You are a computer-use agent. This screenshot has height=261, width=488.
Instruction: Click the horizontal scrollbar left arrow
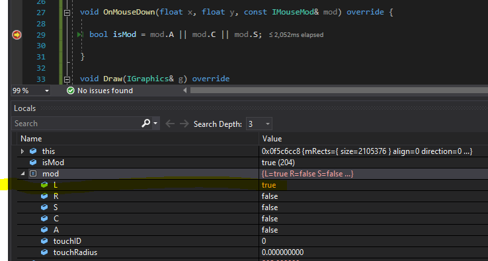[185, 91]
